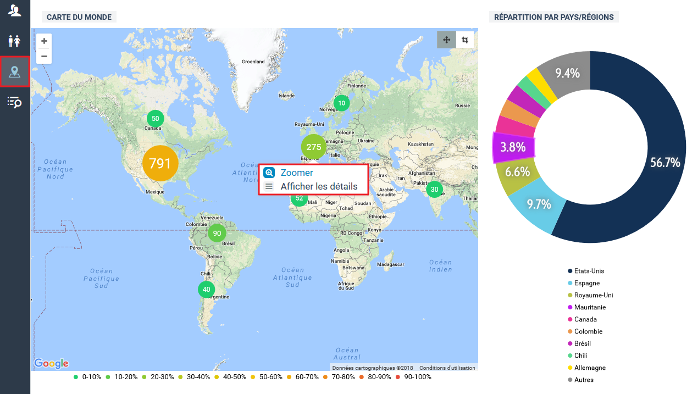The image size is (698, 394).
Task: Toggle Colombie in the chart legend
Action: click(x=585, y=331)
